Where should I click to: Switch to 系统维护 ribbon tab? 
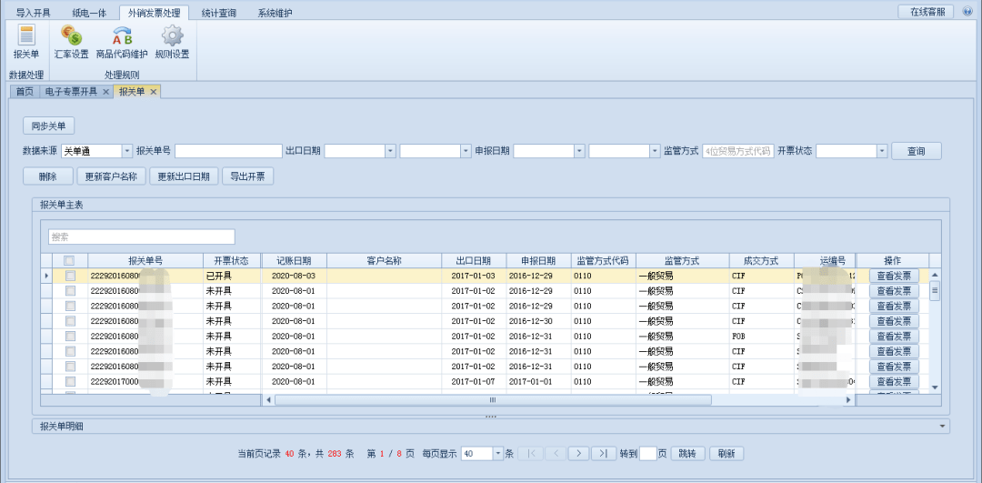pos(275,13)
